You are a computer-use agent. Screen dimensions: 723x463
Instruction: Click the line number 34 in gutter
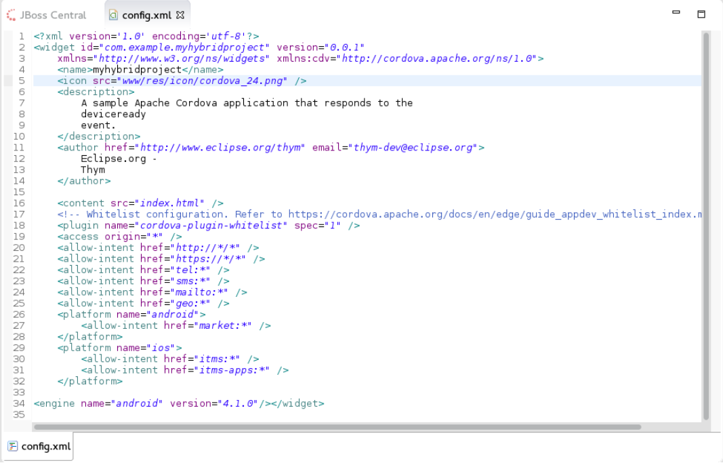point(19,403)
